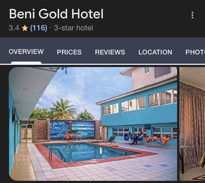The width and height of the screenshot is (205, 183).
Task: Open the curtain room photo thumbnail
Action: click(x=192, y=124)
